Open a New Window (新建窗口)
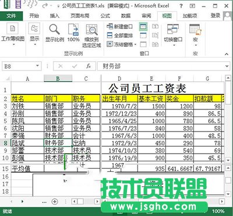233x216 pixels. tap(120, 26)
